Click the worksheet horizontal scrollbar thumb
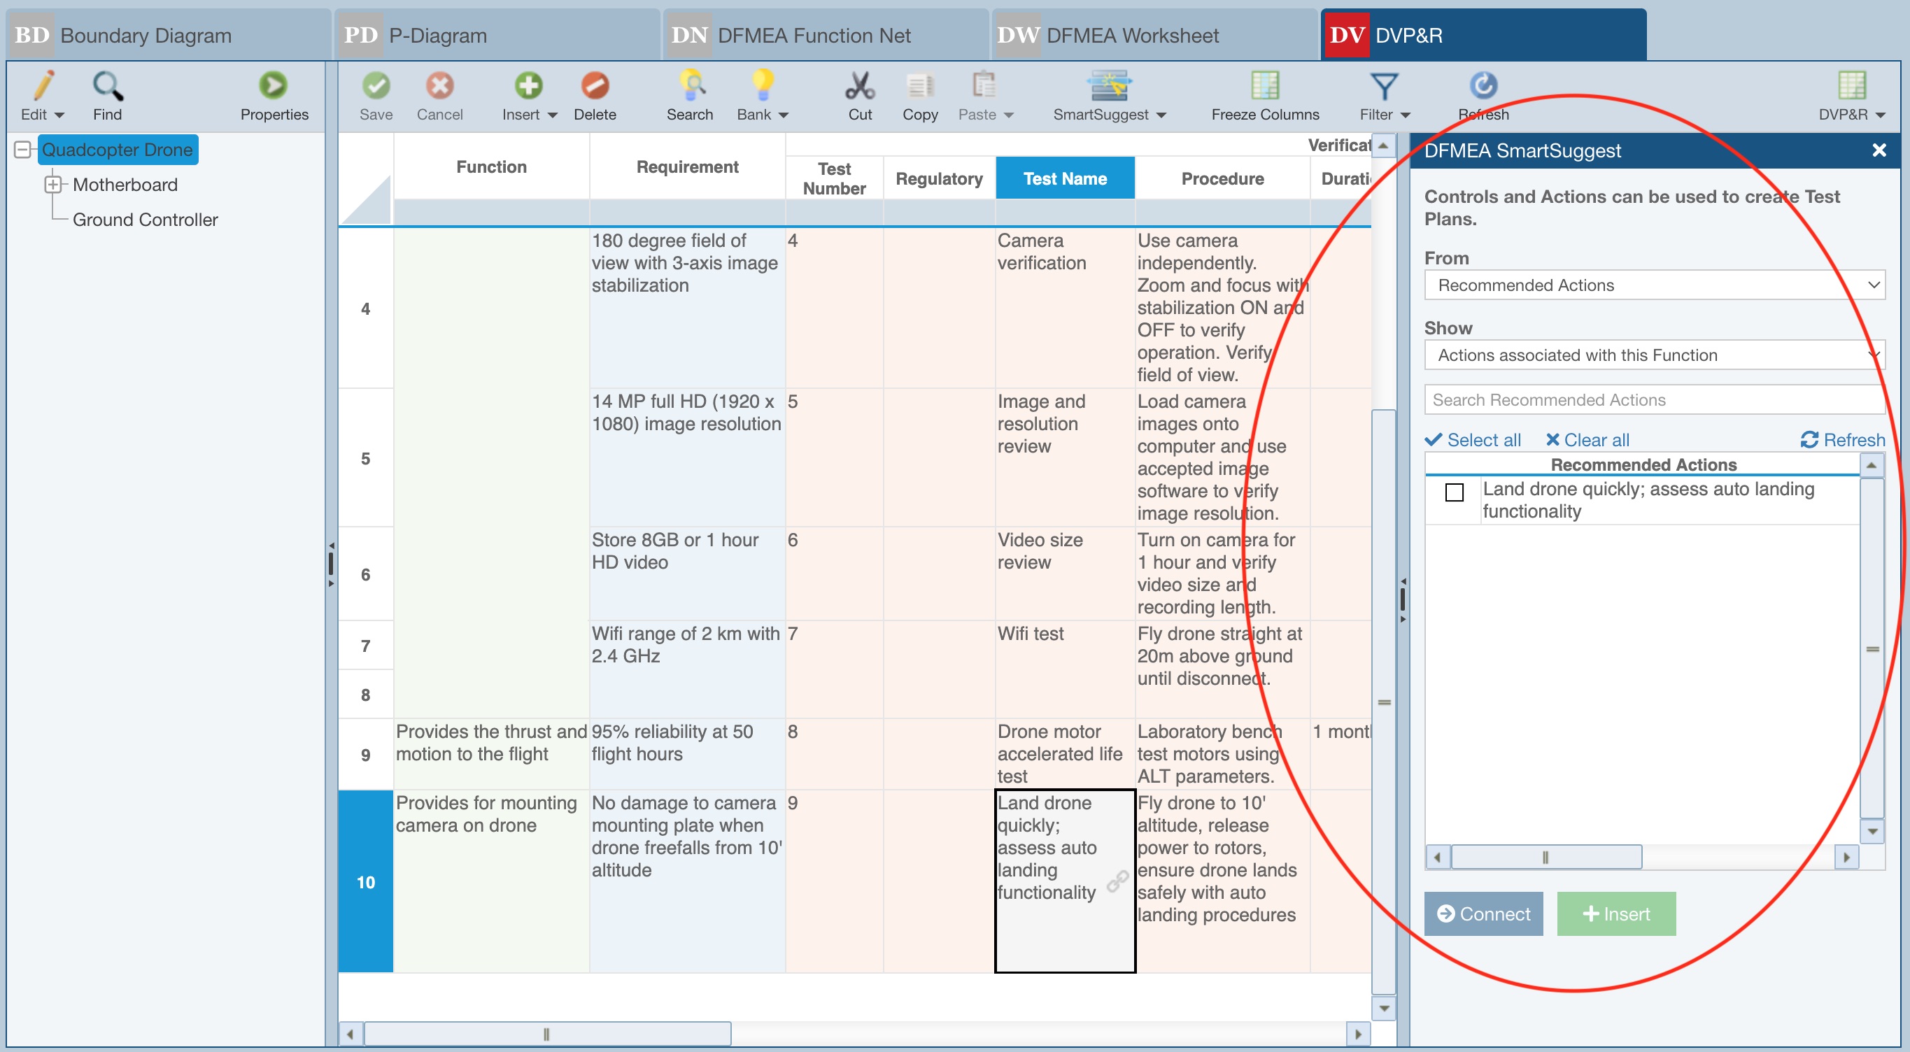The width and height of the screenshot is (1910, 1052). click(x=546, y=1034)
